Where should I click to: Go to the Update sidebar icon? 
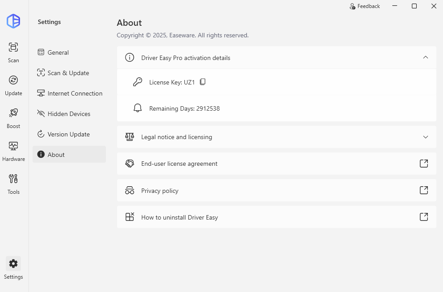tap(13, 80)
